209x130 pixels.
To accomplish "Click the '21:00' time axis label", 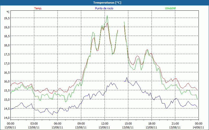I will pyautogui.click(x=175, y=123).
